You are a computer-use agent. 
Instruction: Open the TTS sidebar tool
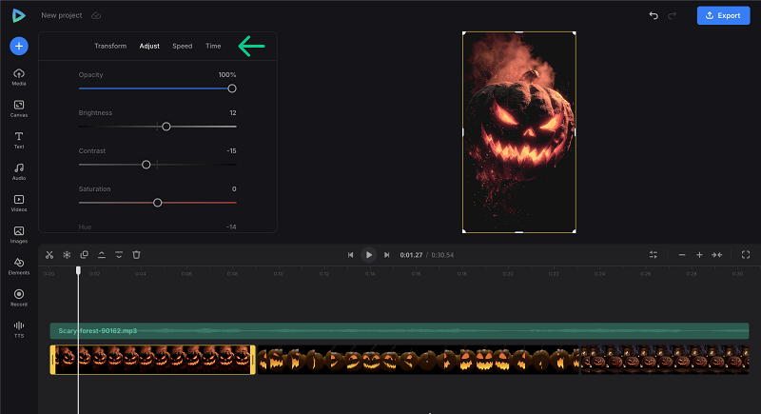[x=19, y=329]
